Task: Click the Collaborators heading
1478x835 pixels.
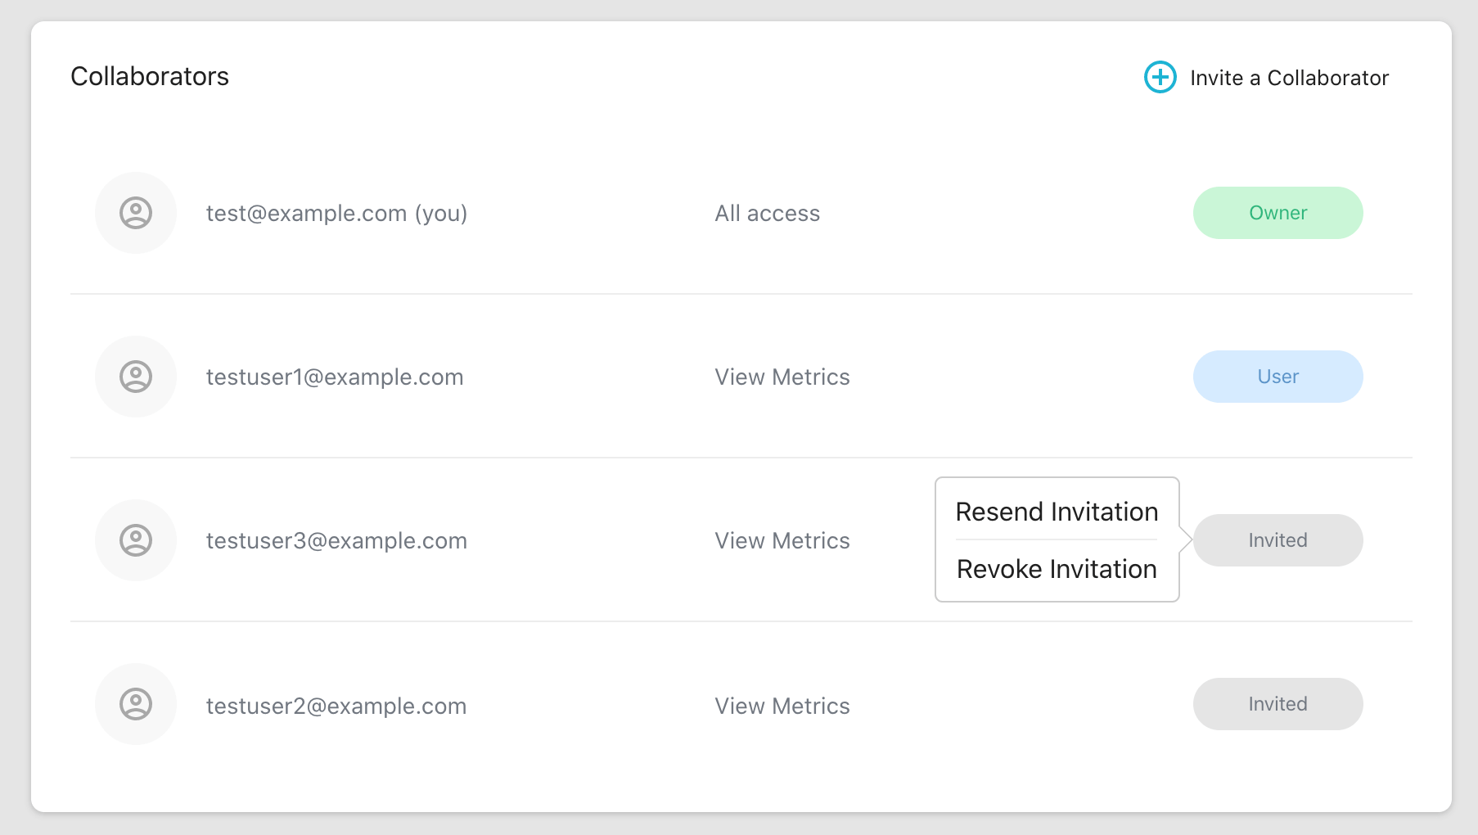Action: [150, 76]
